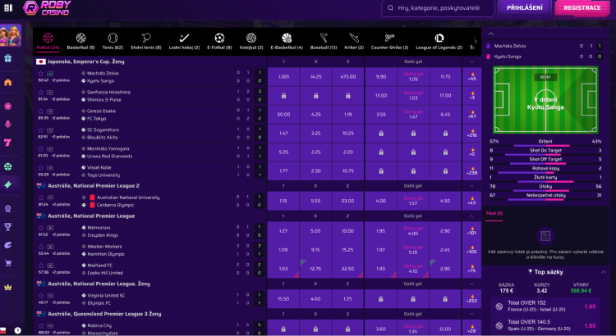Click the crown icon in sidebar
The image size is (616, 336).
click(x=8, y=288)
